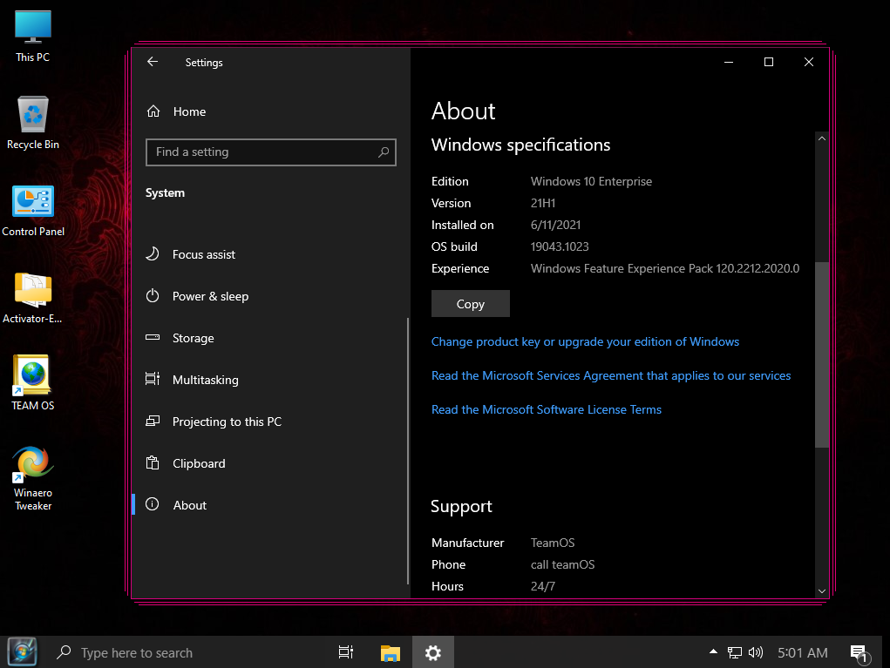Click the Windows Feature Experience Pack value
Viewport: 890px width, 668px height.
(664, 268)
